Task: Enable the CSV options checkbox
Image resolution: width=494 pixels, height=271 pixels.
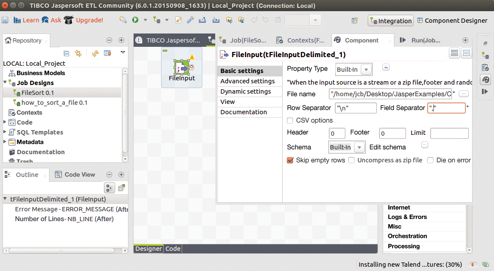Action: pos(290,120)
